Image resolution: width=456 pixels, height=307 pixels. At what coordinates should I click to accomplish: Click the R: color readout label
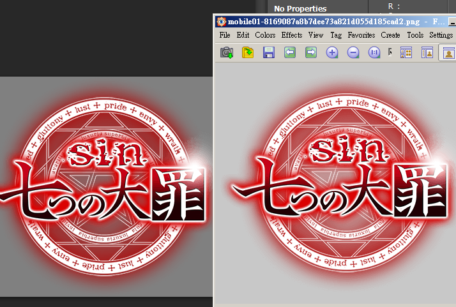pyautogui.click(x=394, y=6)
